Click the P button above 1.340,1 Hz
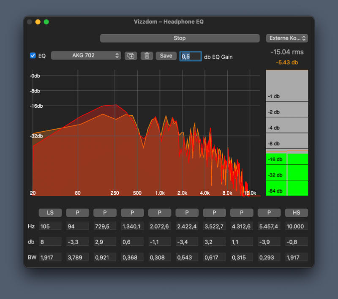Screen dimensions: 338x299 132,212
